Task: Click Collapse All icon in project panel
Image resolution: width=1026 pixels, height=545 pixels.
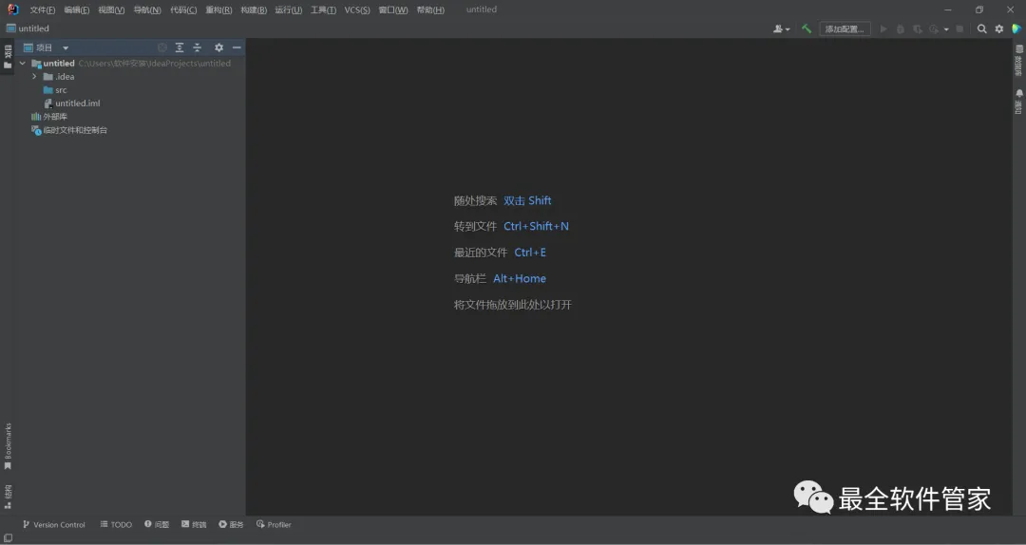Action: click(x=197, y=47)
